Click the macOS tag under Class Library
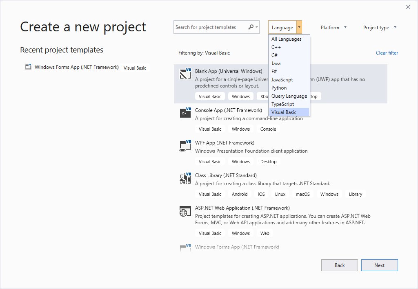Viewport: 418px width, 289px height. tap(303, 194)
